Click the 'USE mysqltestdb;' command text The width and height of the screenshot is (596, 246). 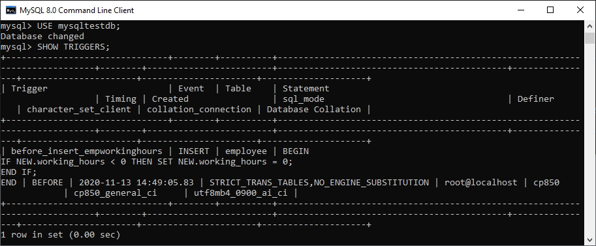click(79, 26)
